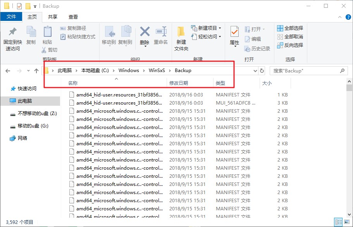Sort by the 修改日期 column header

[179, 83]
